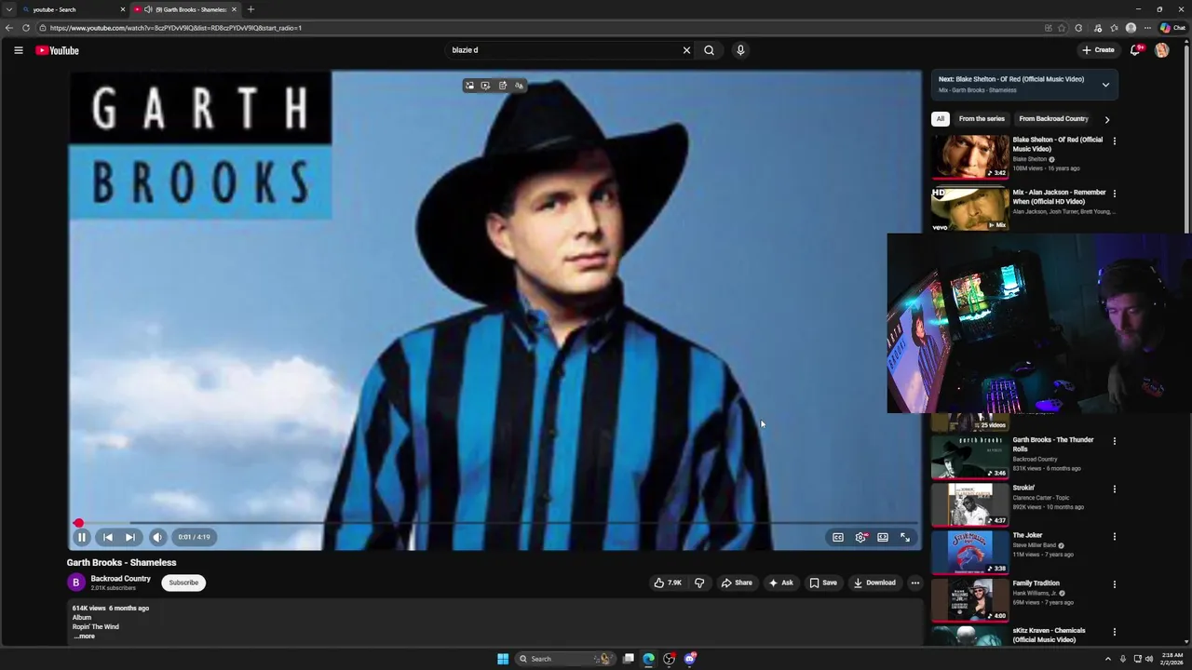Open options for Family Tradition video
Image resolution: width=1192 pixels, height=670 pixels.
pyautogui.click(x=1114, y=584)
